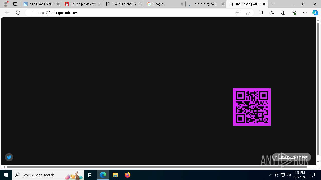Screen dimensions: 321x180
Task: Open Firefox from taskbar
Action: coord(128,175)
